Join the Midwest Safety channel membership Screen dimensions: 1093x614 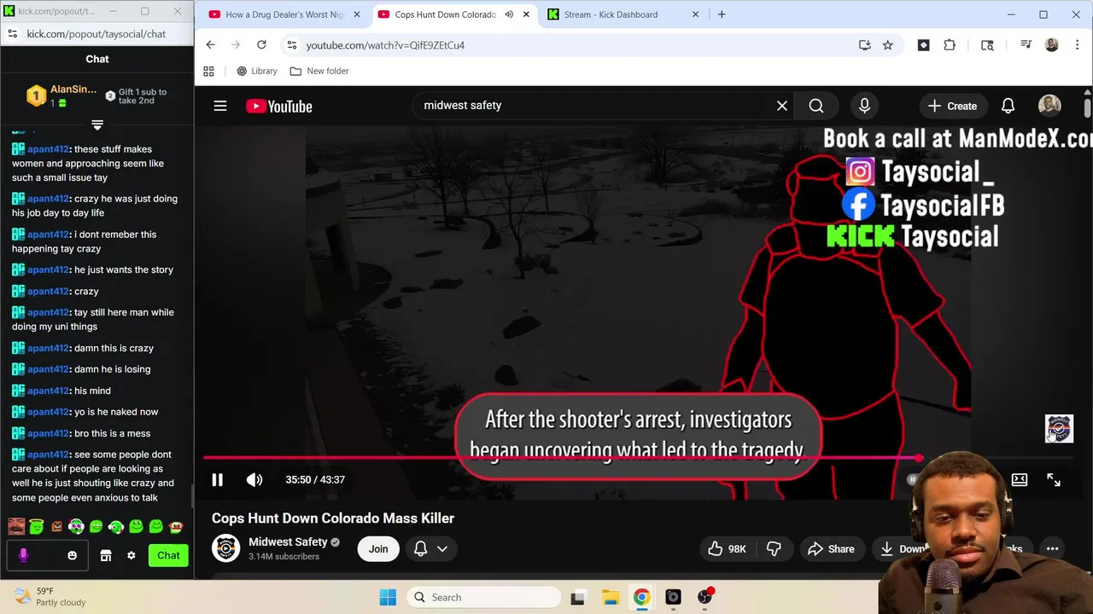(378, 549)
